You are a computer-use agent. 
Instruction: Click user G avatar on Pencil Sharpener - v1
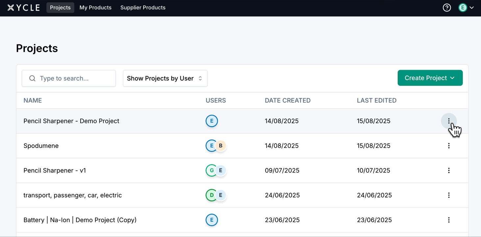211,171
